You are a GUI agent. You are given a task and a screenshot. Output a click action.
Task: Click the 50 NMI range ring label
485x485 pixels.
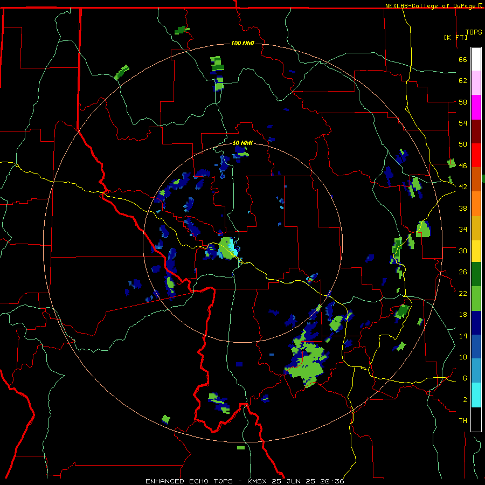[243, 143]
